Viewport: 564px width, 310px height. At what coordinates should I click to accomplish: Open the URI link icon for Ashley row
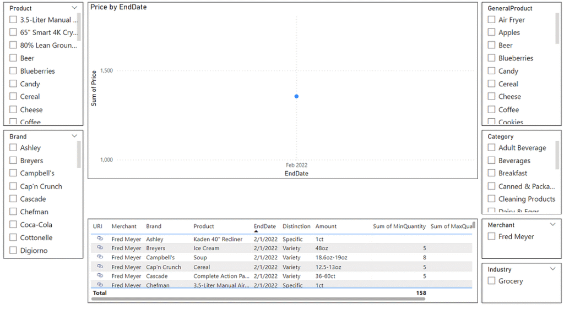point(100,239)
